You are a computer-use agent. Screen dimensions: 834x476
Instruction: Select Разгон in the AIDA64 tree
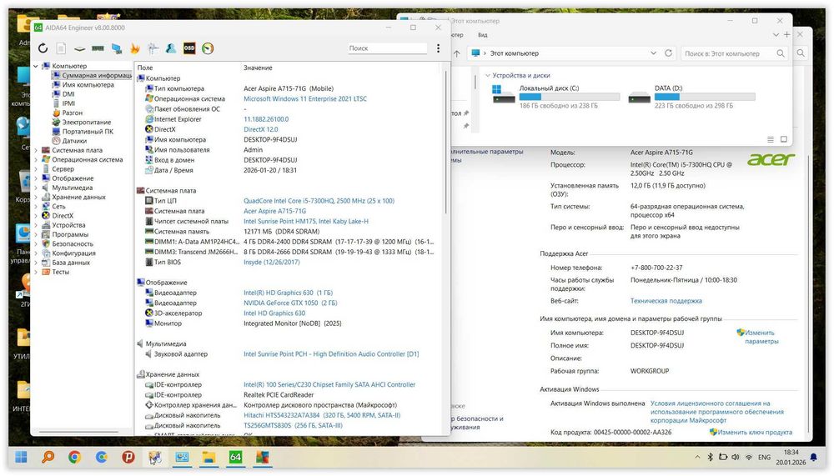[x=73, y=113]
